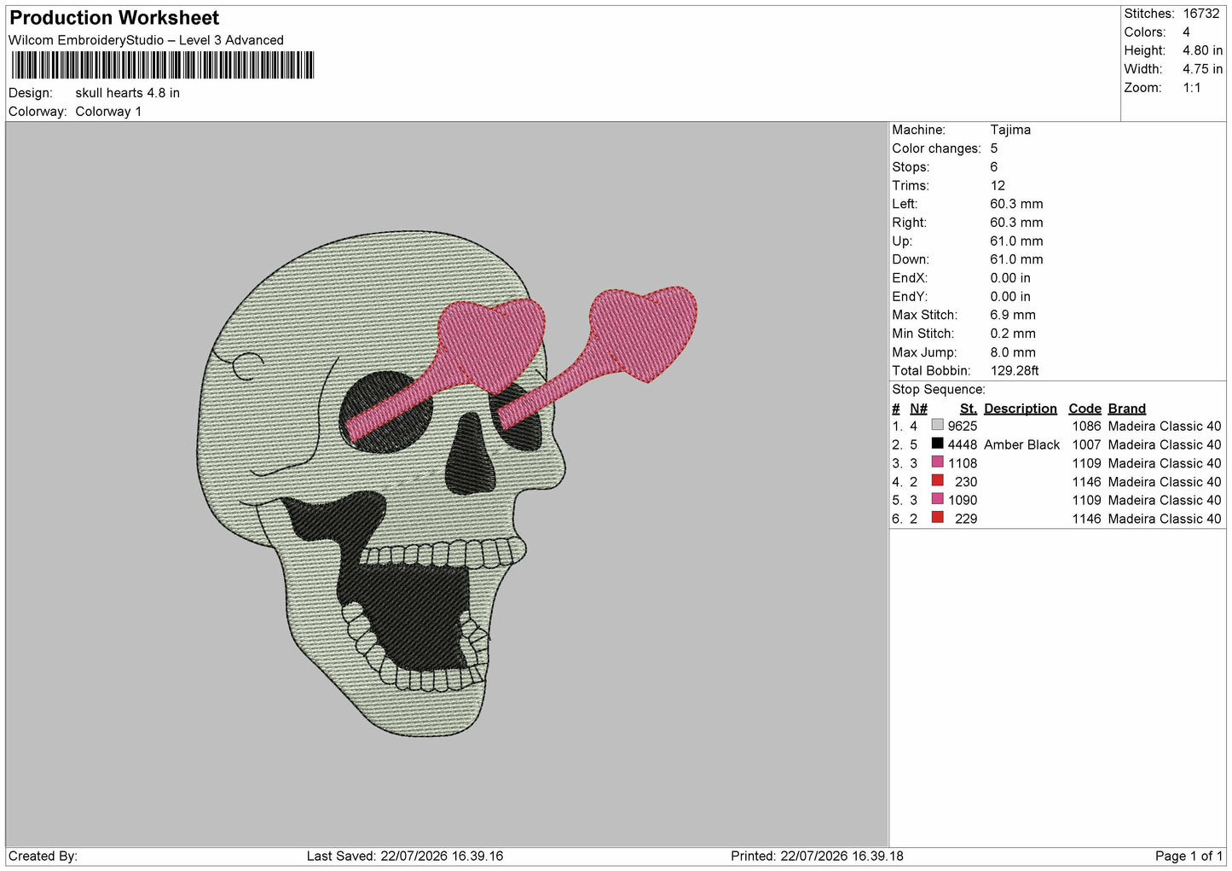The image size is (1232, 871).
Task: Click the 'N#' column header
Action: pyautogui.click(x=918, y=409)
